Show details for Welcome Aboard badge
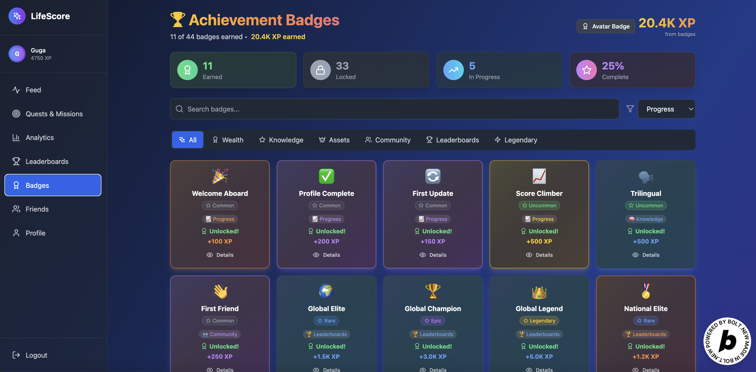 pyautogui.click(x=220, y=255)
